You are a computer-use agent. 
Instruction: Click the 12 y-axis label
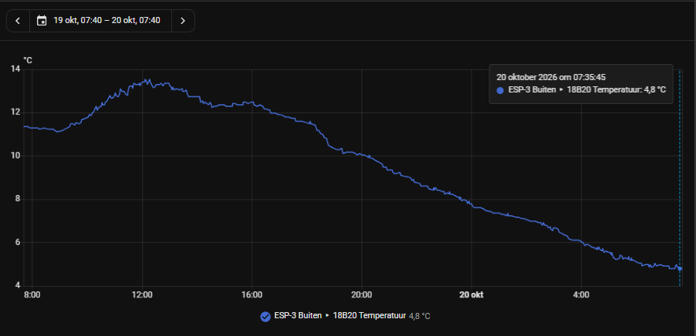point(15,113)
